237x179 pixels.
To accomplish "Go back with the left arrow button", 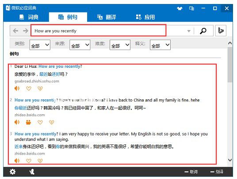I will [x=15, y=31].
